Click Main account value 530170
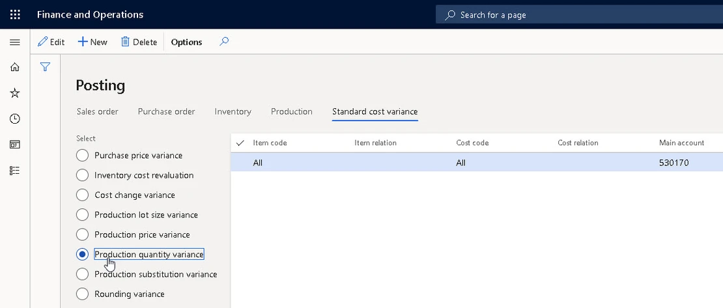Viewport: 723px width, 308px height. 674,163
